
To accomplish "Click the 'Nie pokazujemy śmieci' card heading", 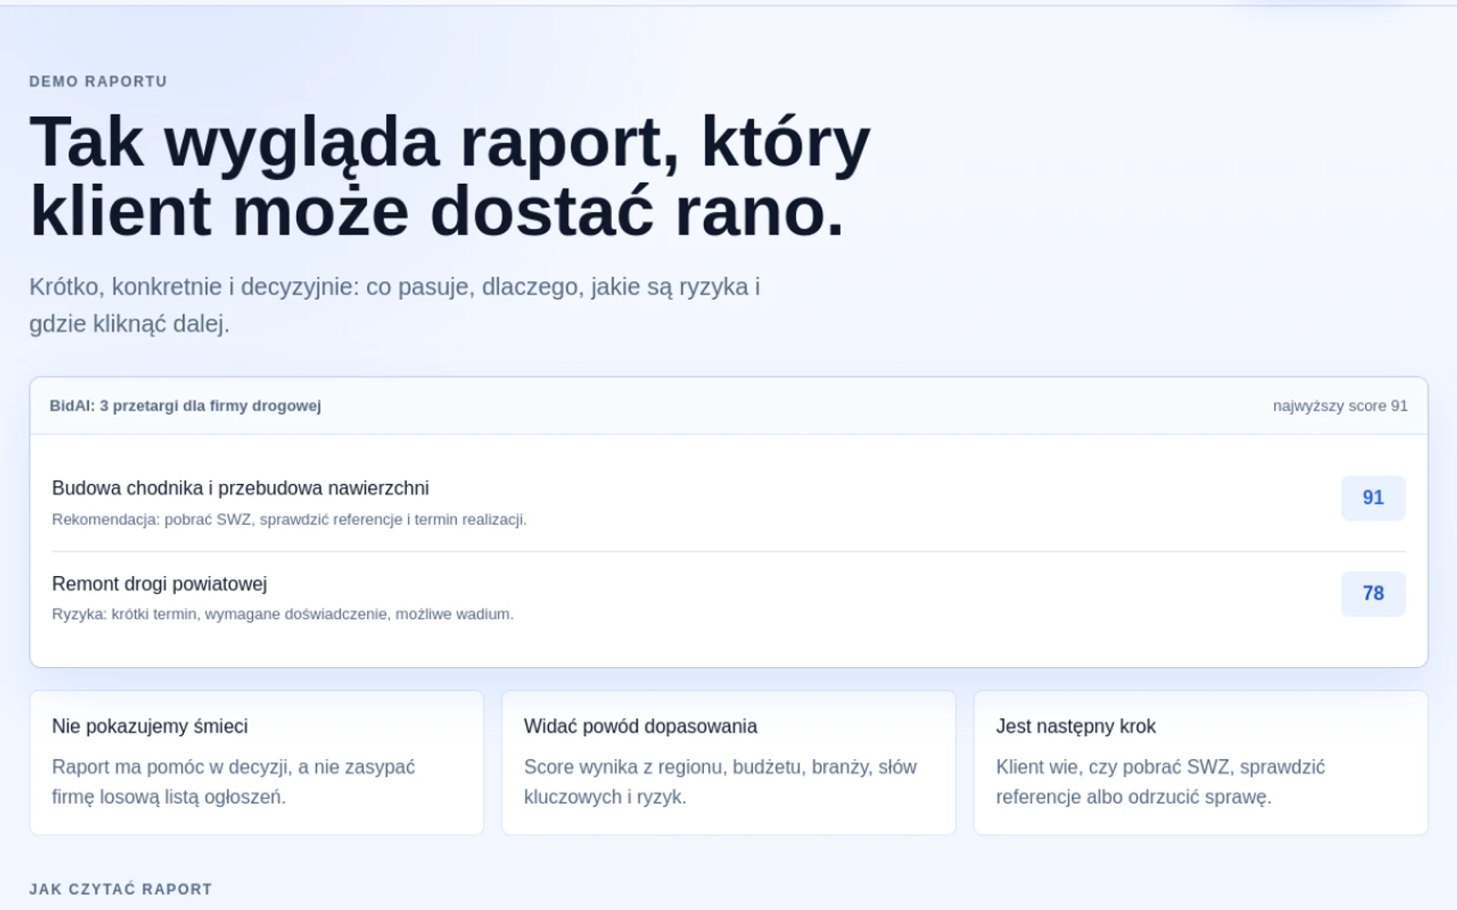I will (150, 726).
